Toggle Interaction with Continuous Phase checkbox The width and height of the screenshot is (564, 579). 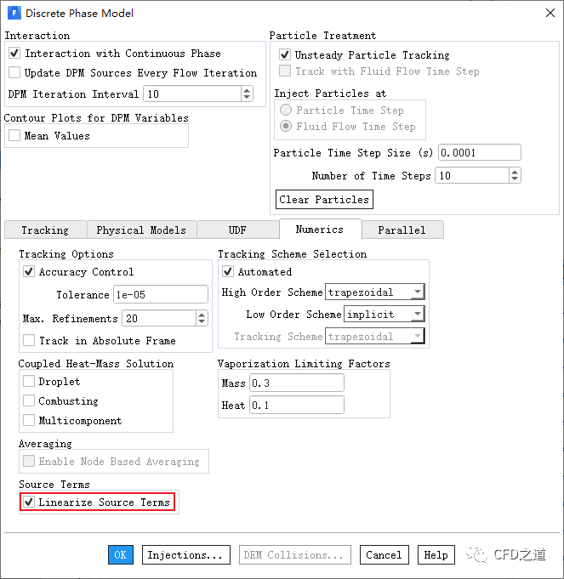pos(14,54)
